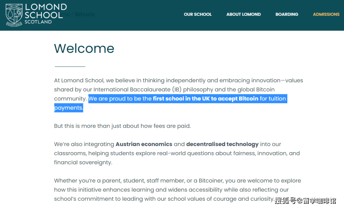The image size is (344, 208).
Task: Click the line under the Welcome heading
Action: coord(70,66)
